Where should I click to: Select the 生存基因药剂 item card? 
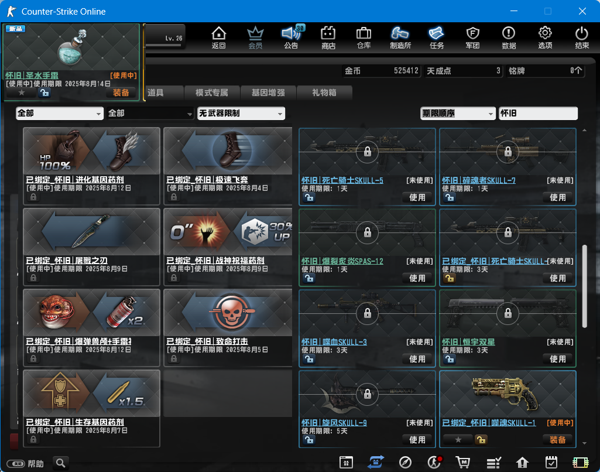pyautogui.click(x=91, y=408)
